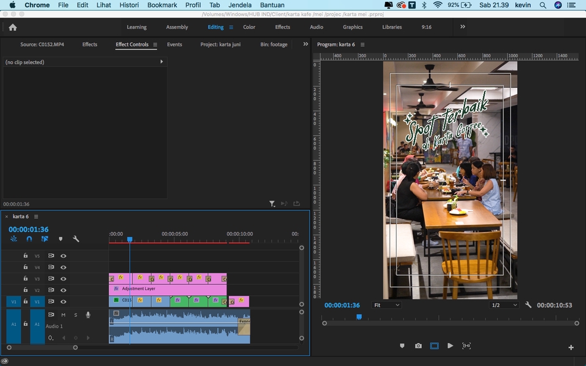Viewport: 586px width, 366px height.
Task: Expand the no clip selected arrow
Action: tap(161, 62)
